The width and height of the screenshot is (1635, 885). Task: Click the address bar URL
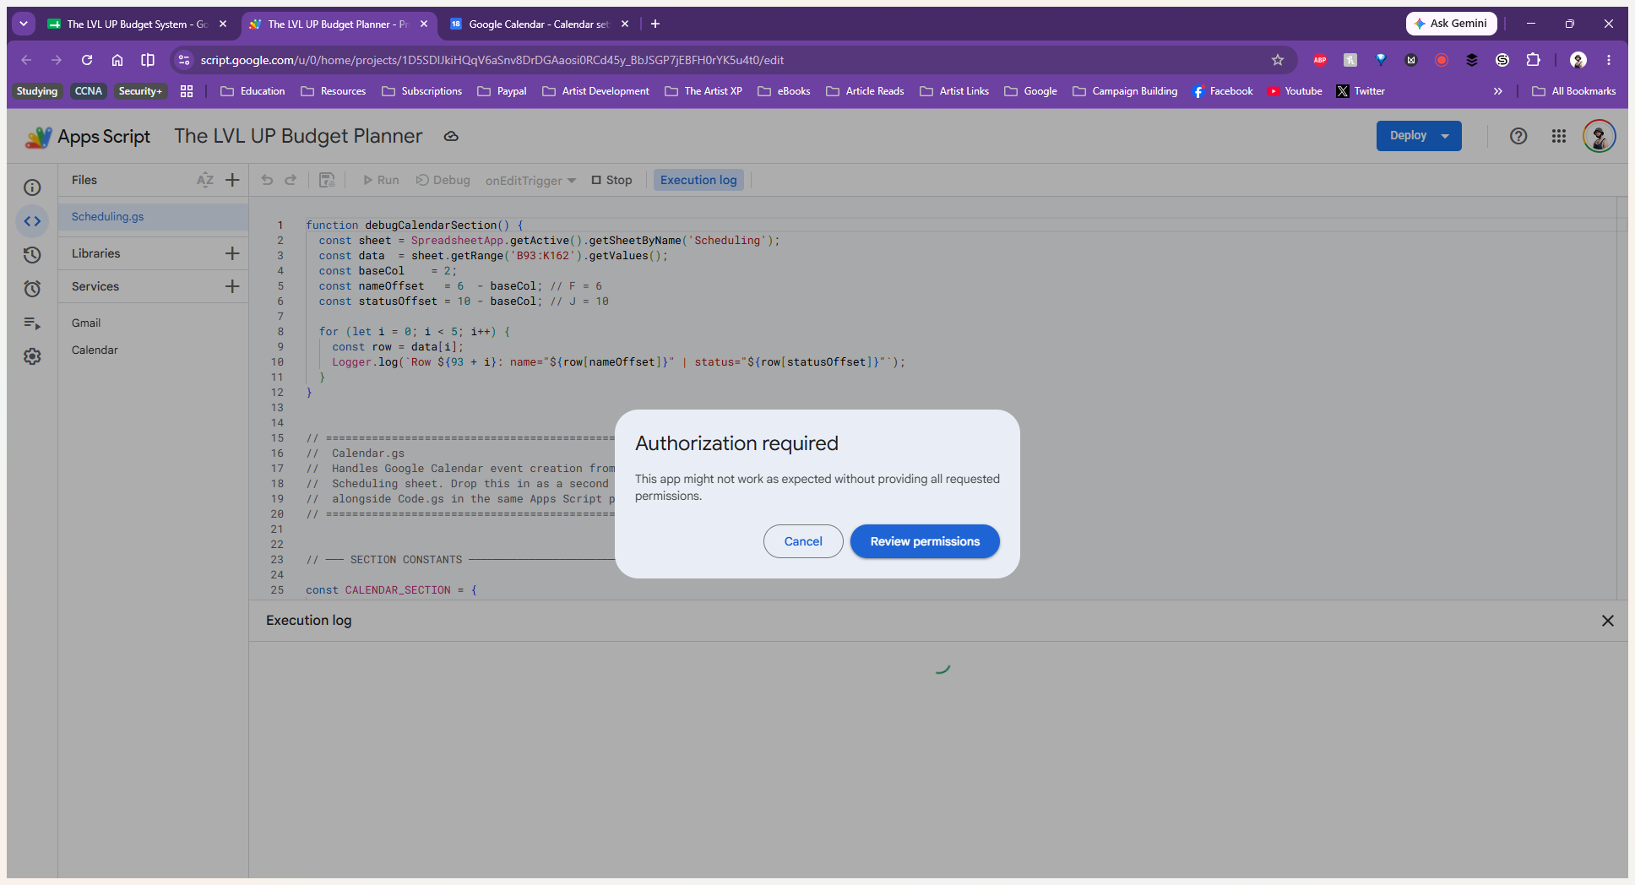492,60
